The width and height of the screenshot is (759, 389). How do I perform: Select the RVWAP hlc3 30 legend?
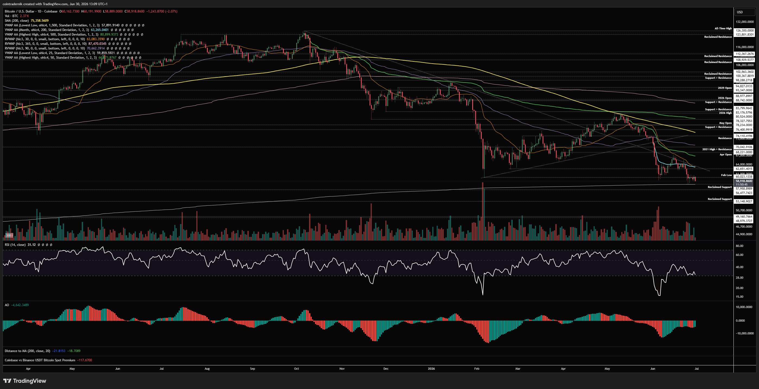coord(45,39)
